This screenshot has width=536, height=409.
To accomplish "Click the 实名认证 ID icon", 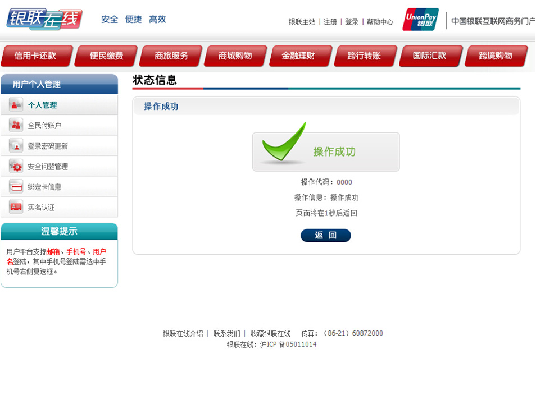I will (x=16, y=207).
